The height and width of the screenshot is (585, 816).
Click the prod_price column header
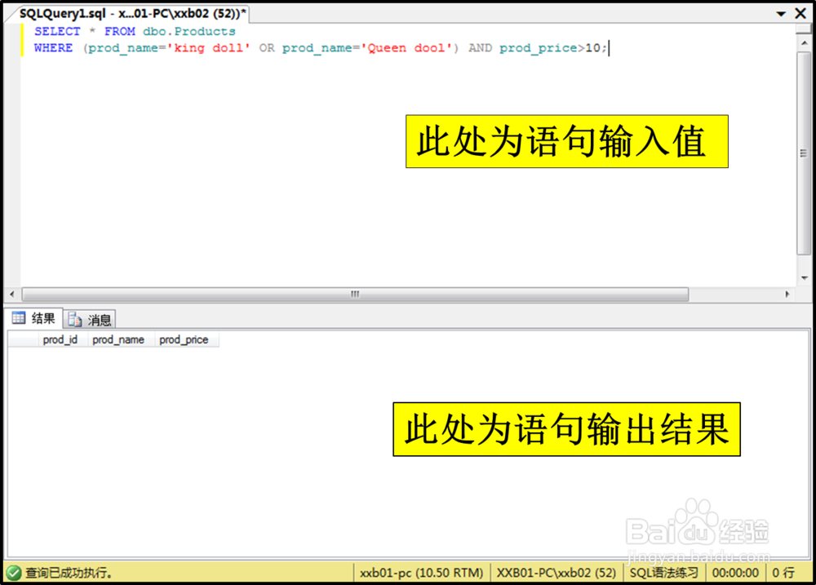pyautogui.click(x=185, y=339)
